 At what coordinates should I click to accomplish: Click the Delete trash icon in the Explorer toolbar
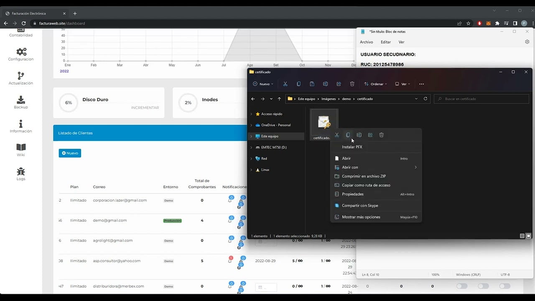coord(352,84)
